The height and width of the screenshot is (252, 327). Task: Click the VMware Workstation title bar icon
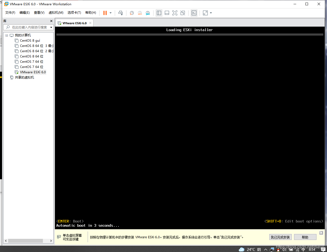pyautogui.click(x=6, y=4)
